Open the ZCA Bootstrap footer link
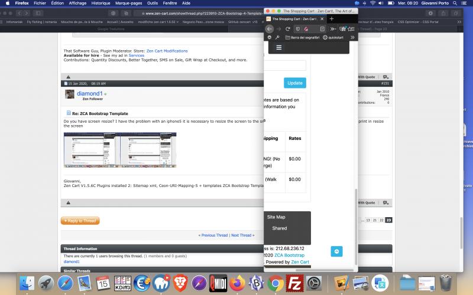Viewport: 473px width, 295px height. (x=289, y=255)
